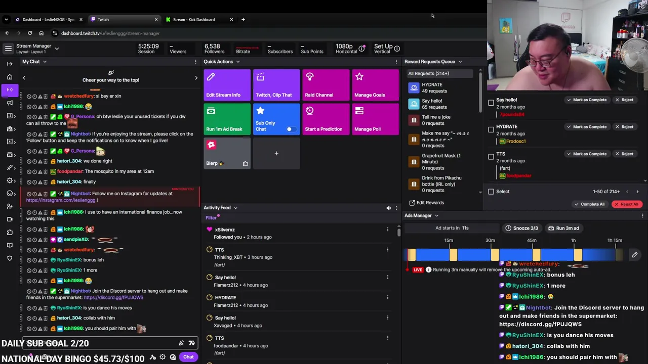Click the Blerp quick action tile
This screenshot has width=648, height=364.
coord(227,153)
